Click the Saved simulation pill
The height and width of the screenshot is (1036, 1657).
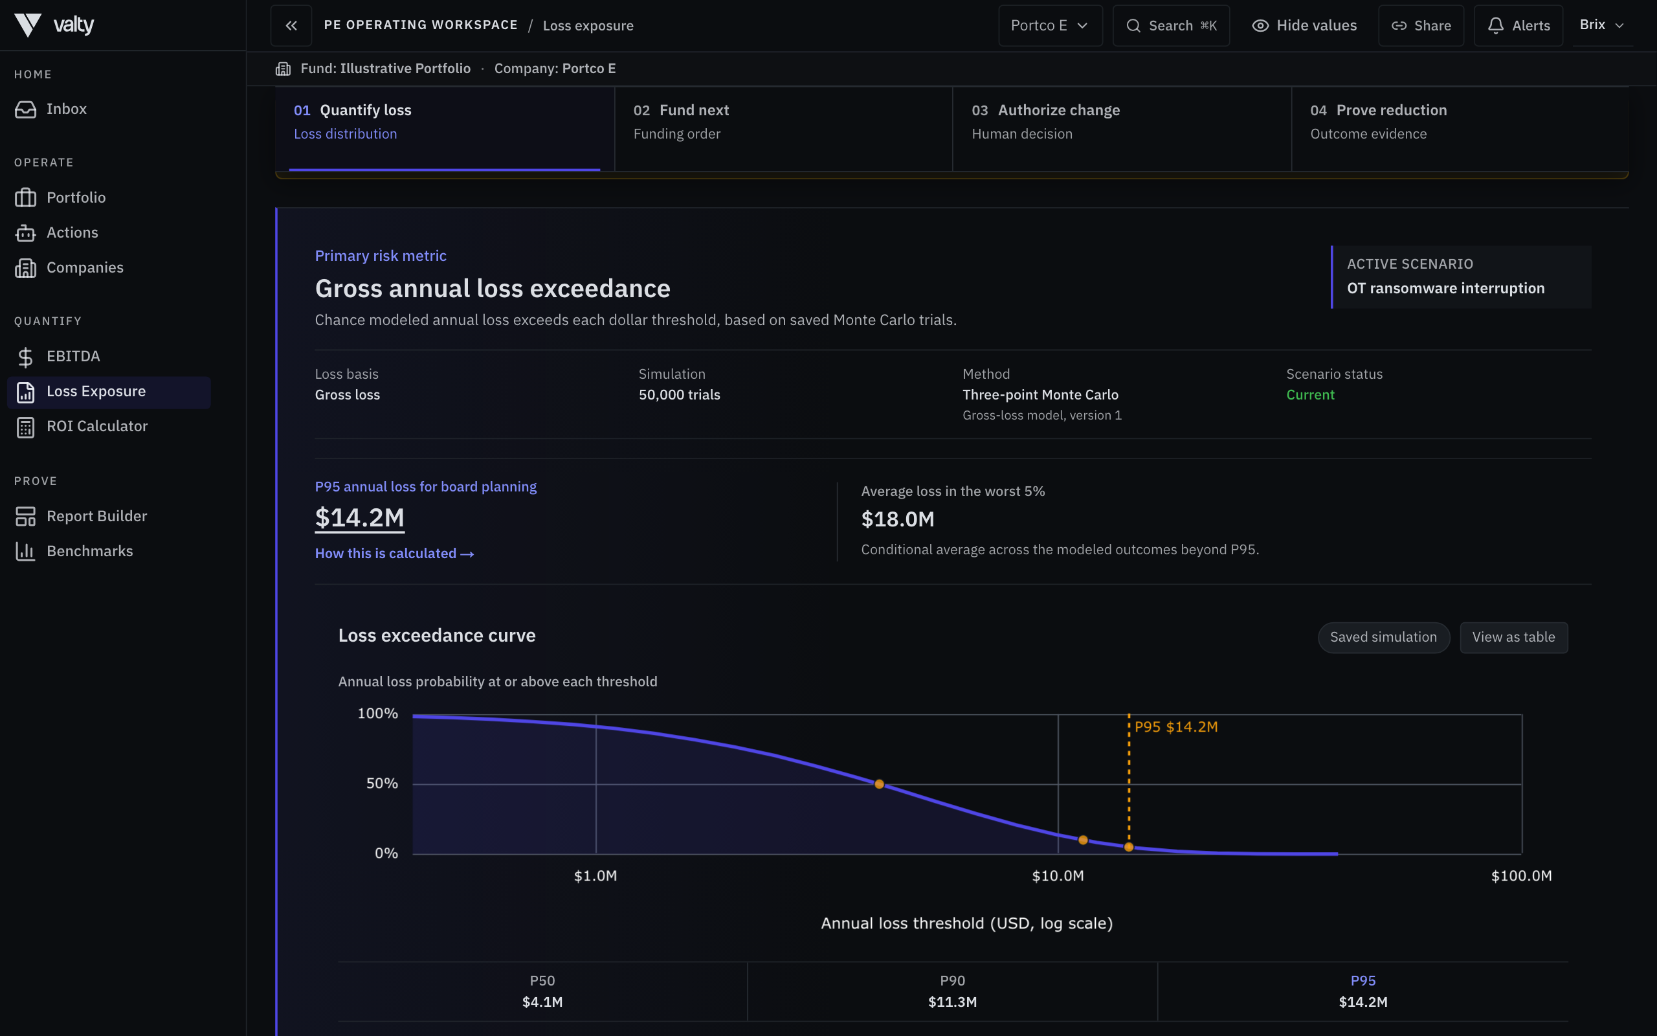click(x=1383, y=637)
